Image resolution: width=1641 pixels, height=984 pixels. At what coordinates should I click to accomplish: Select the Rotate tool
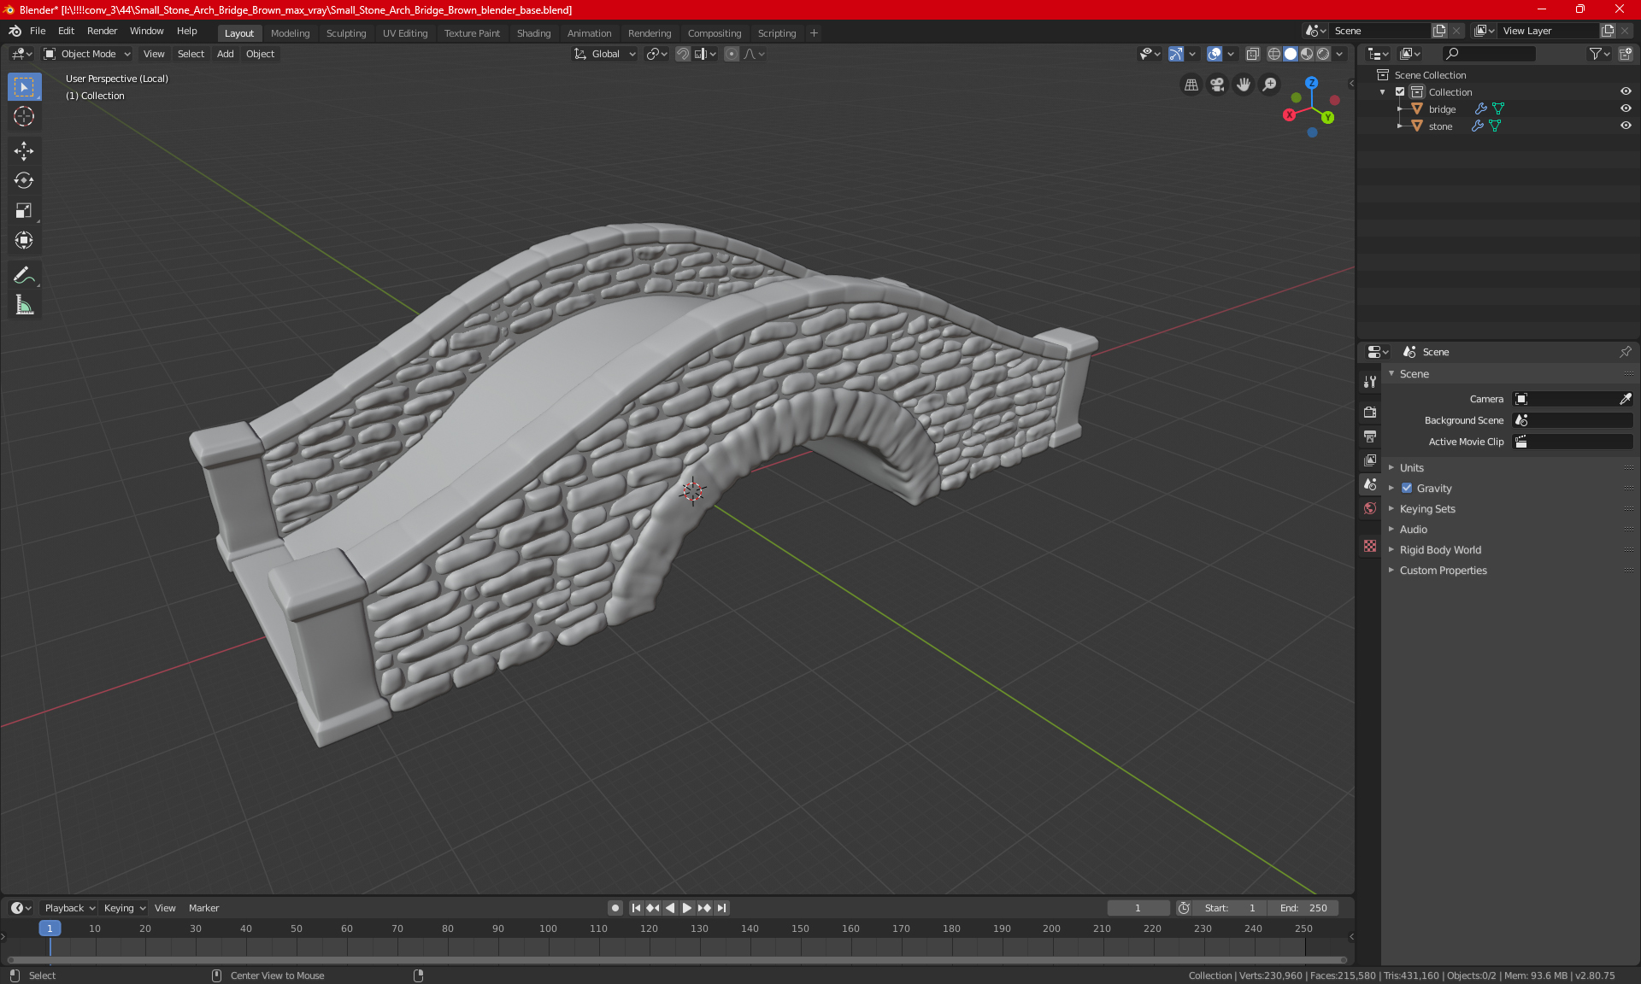(x=24, y=181)
